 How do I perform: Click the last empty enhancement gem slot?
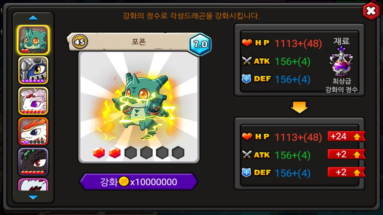pyautogui.click(x=178, y=153)
